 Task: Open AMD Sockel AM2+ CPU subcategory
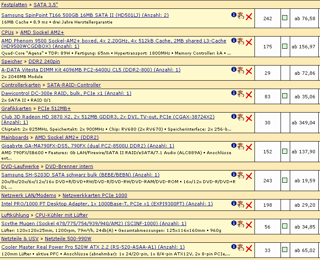pos(42,32)
